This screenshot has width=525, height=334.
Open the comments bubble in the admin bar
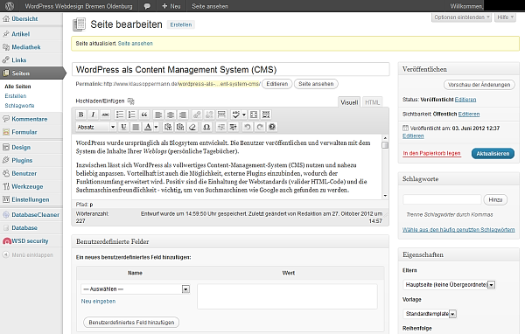pyautogui.click(x=147, y=6)
